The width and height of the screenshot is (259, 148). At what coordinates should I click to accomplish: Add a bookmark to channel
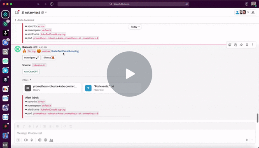tap(24, 20)
